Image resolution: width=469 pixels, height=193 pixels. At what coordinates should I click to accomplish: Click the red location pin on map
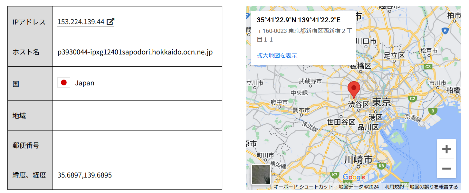[x=354, y=90]
